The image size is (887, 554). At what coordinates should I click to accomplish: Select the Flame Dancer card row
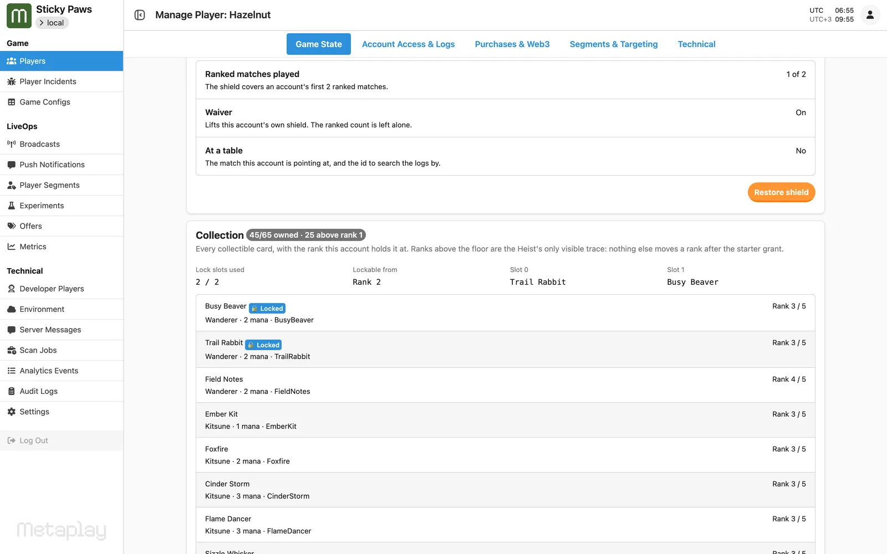[x=506, y=525]
